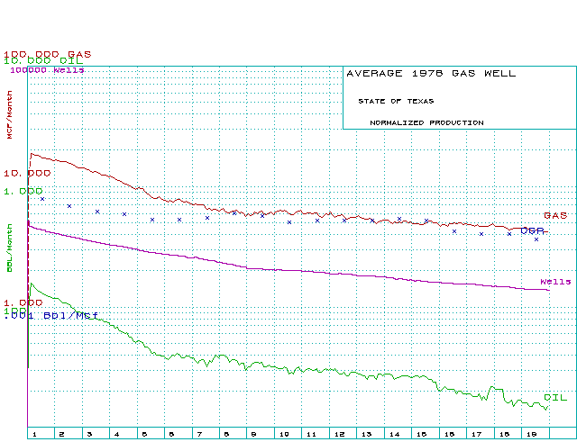Click the purple Wells curve label

coord(555,282)
